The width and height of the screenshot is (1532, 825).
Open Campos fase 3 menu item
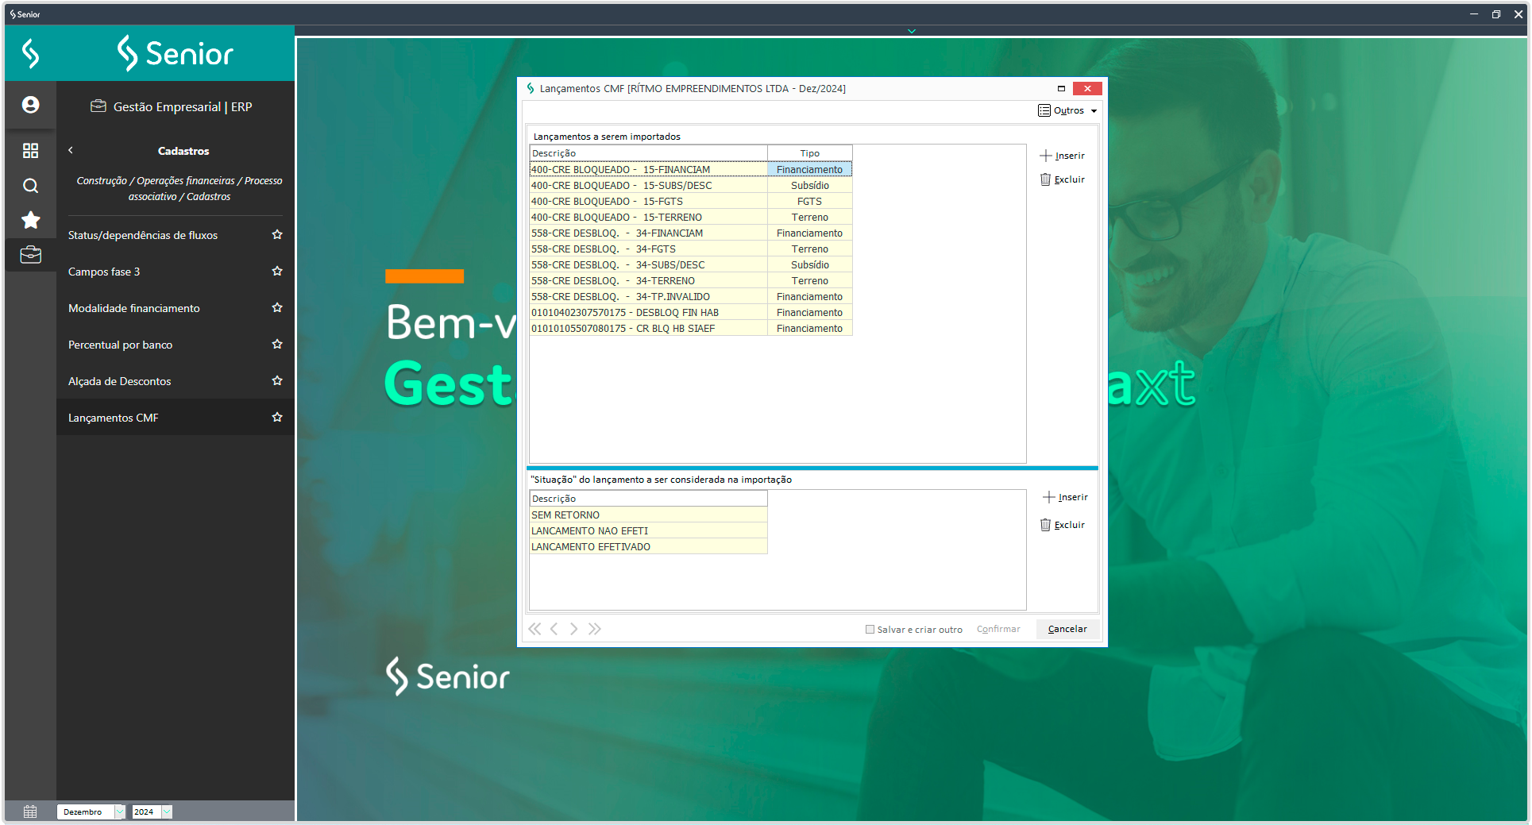click(104, 272)
